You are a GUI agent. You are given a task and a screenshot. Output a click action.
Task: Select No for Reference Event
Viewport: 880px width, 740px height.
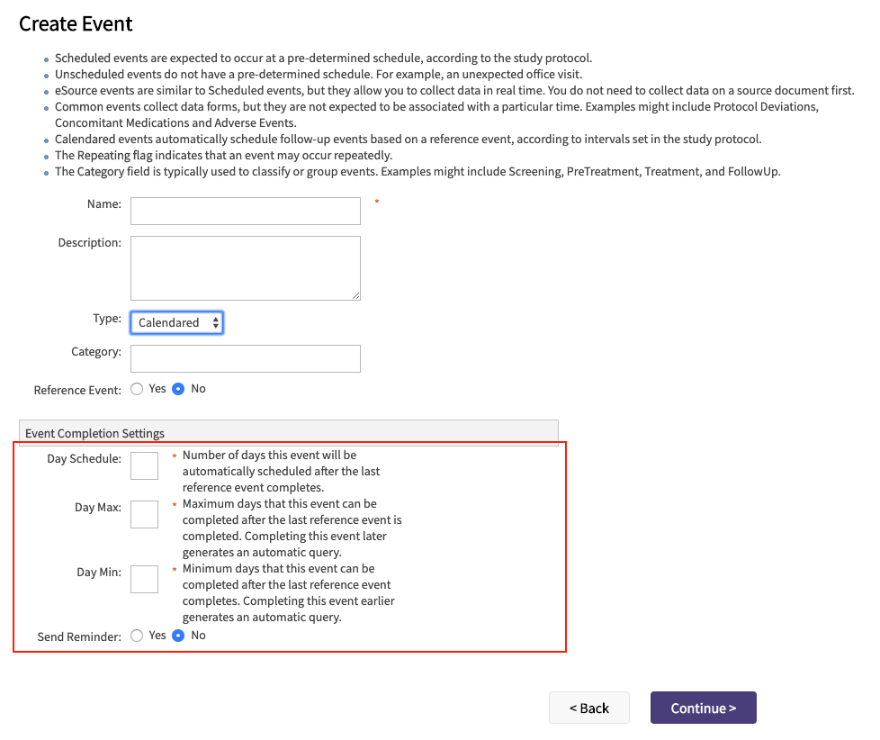pos(178,389)
